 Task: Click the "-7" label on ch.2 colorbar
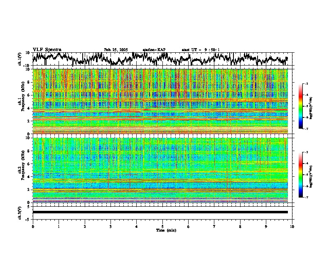coord(306,198)
